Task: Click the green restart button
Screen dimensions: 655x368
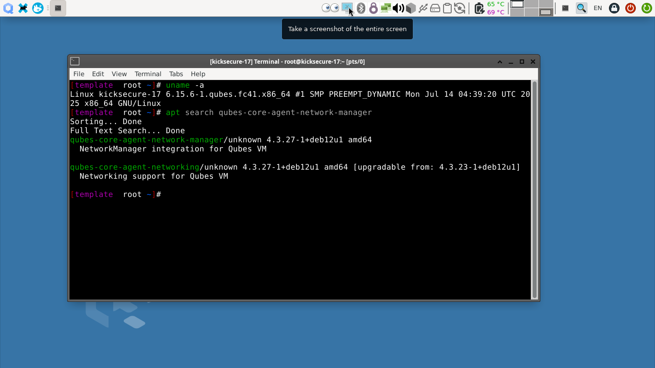Action: coord(646,8)
